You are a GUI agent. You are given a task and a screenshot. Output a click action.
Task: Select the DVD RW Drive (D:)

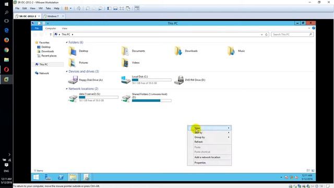[x=190, y=80]
